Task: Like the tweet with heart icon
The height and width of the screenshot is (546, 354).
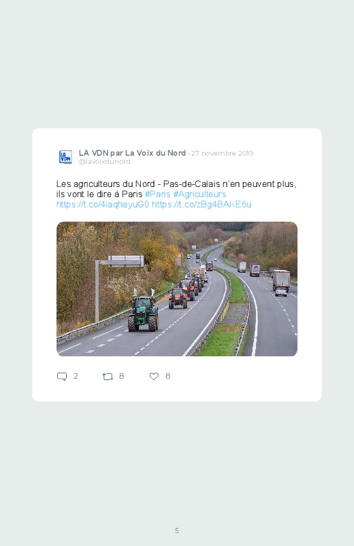Action: [x=154, y=376]
